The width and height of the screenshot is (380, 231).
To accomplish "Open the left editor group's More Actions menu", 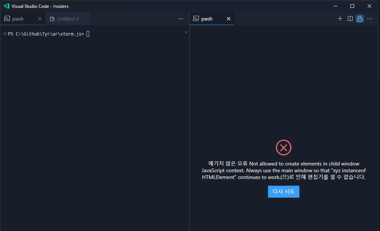I will pyautogui.click(x=181, y=18).
